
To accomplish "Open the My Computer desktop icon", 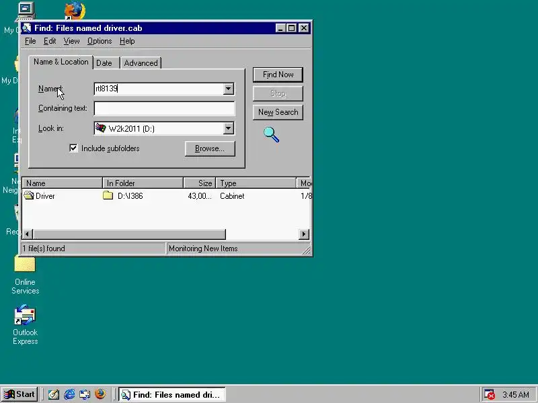I will 26,11.
